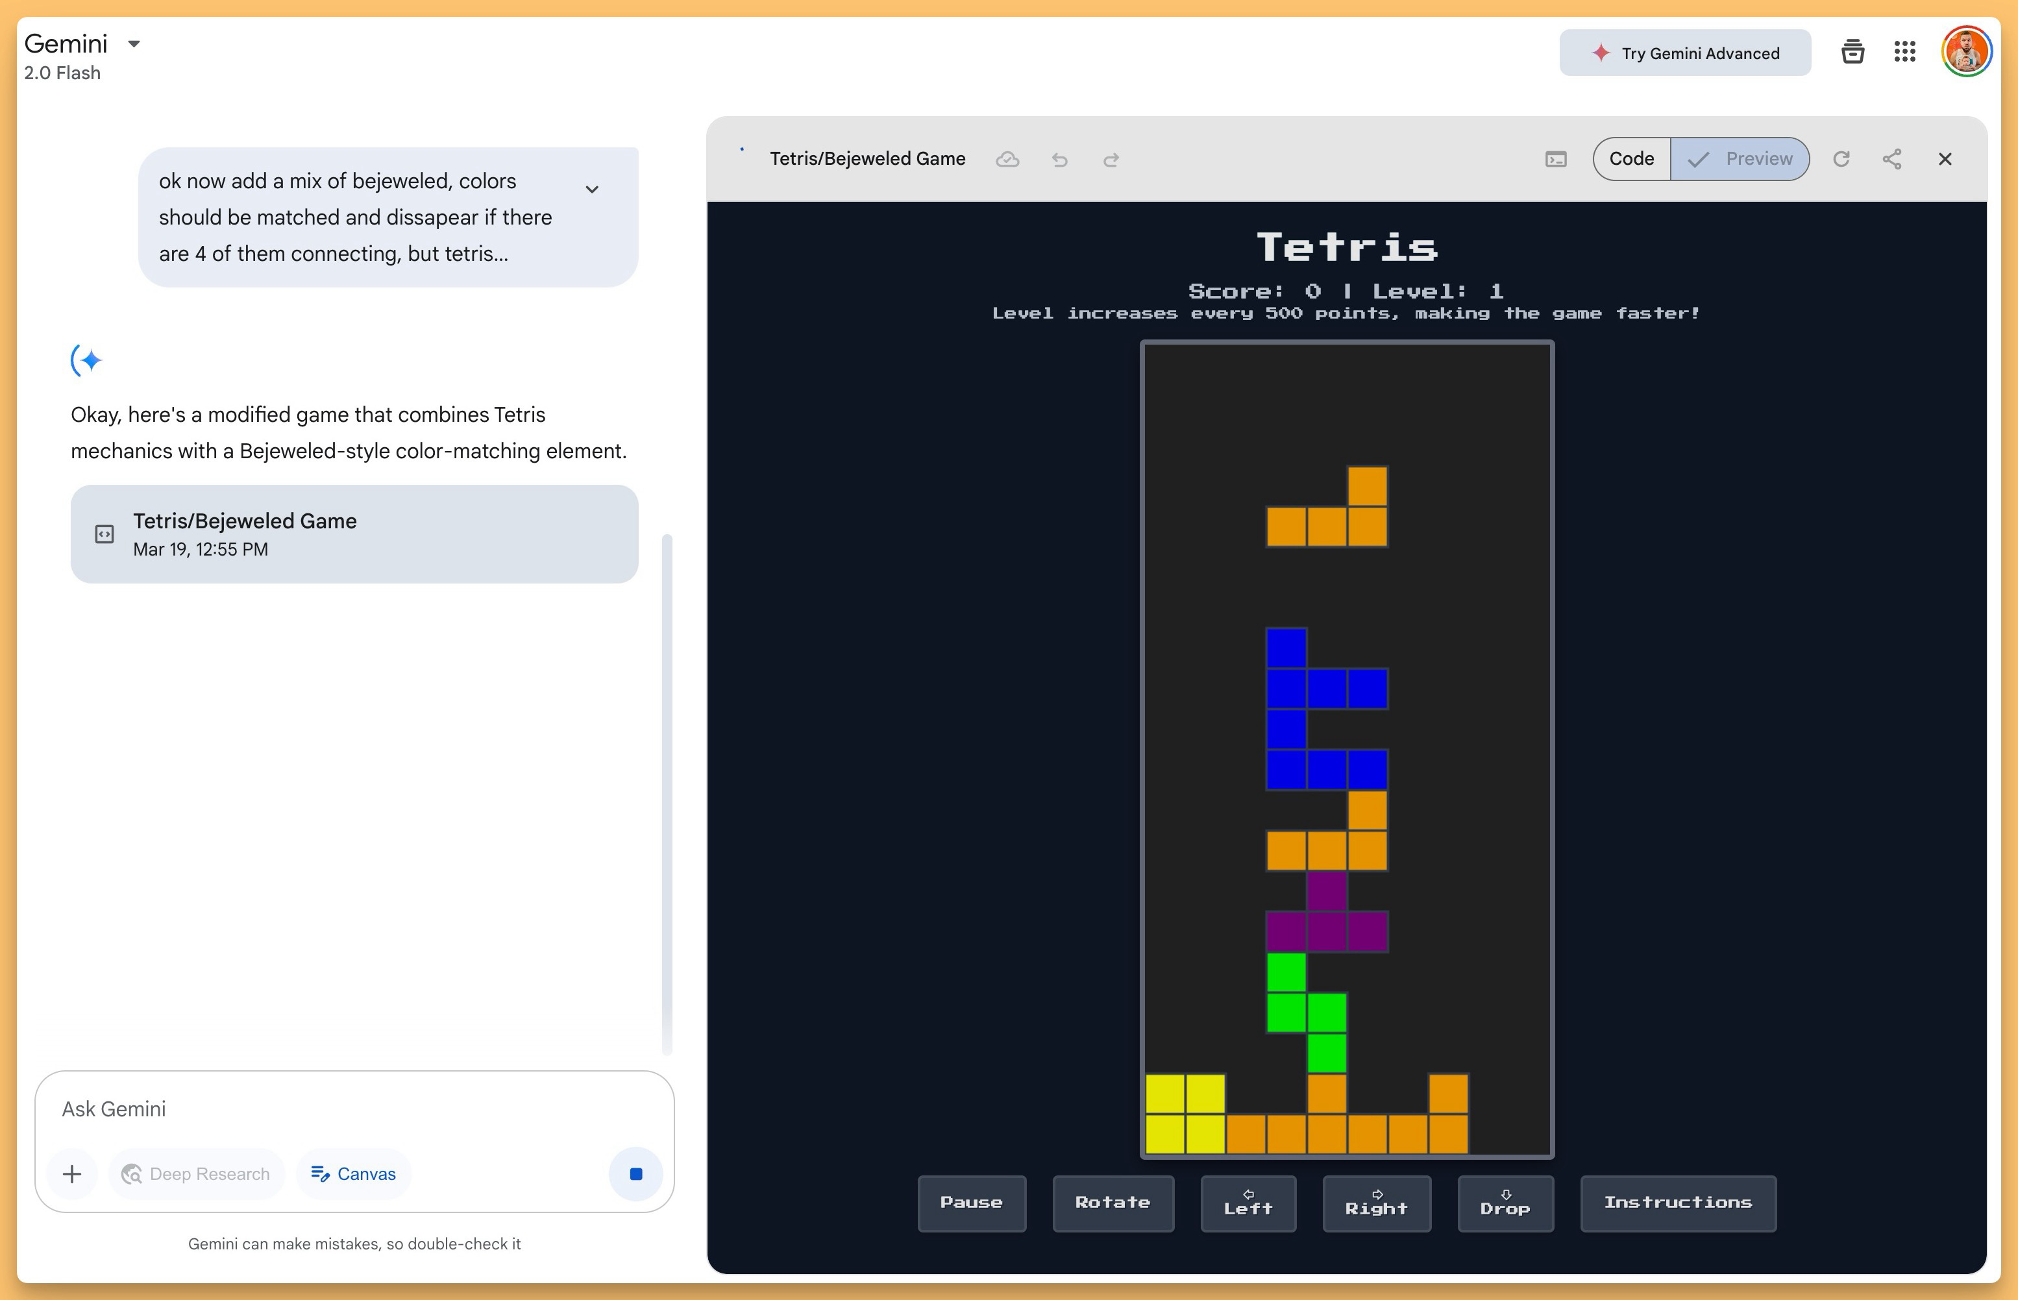Undo the last canvas change
The image size is (2018, 1300).
(1060, 160)
